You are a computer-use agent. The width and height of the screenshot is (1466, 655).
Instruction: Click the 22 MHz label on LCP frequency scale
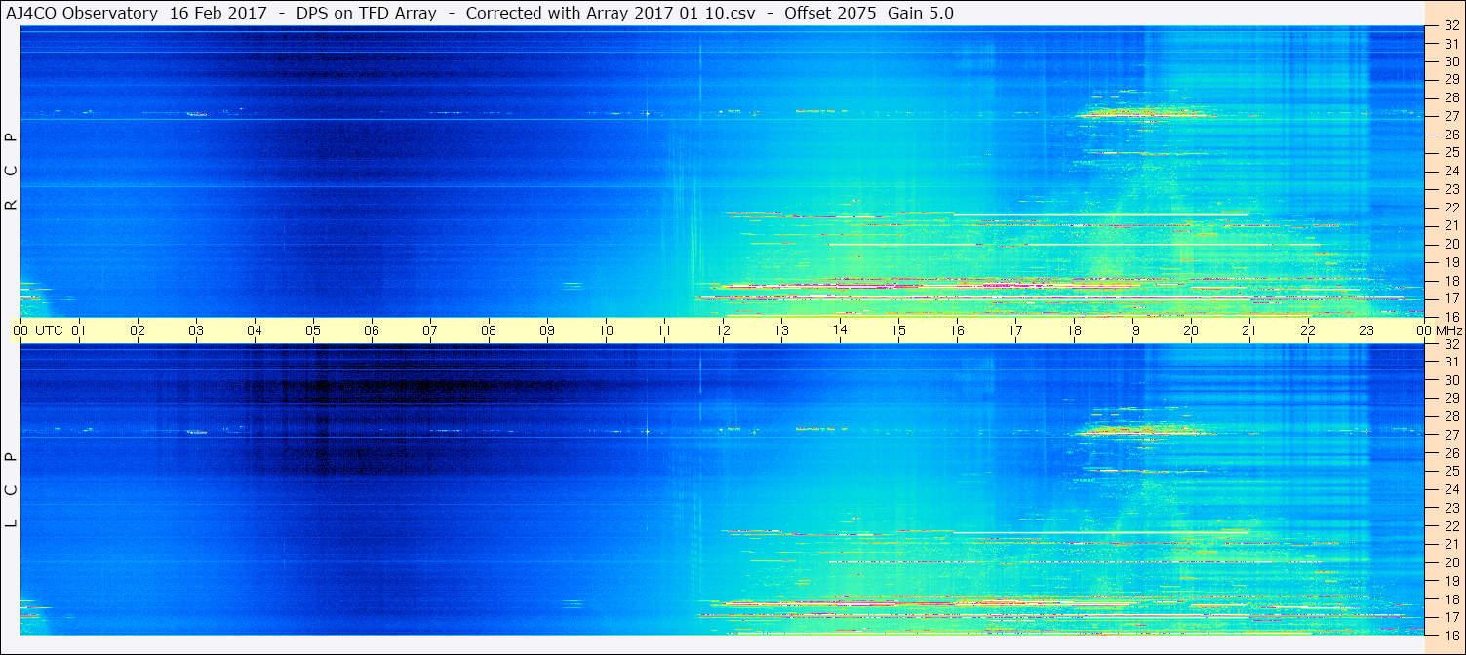click(x=1451, y=526)
